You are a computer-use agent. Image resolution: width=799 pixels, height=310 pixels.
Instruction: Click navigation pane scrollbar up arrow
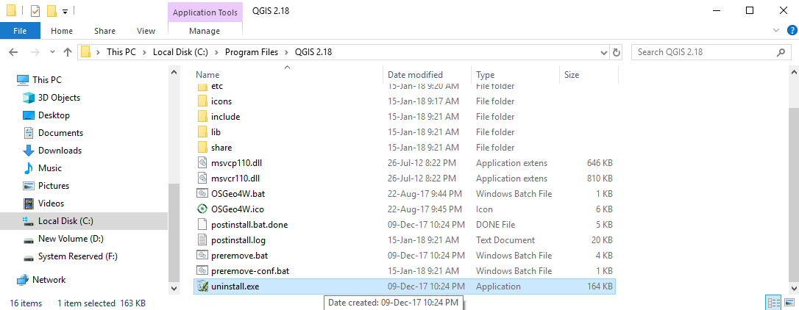coord(173,73)
